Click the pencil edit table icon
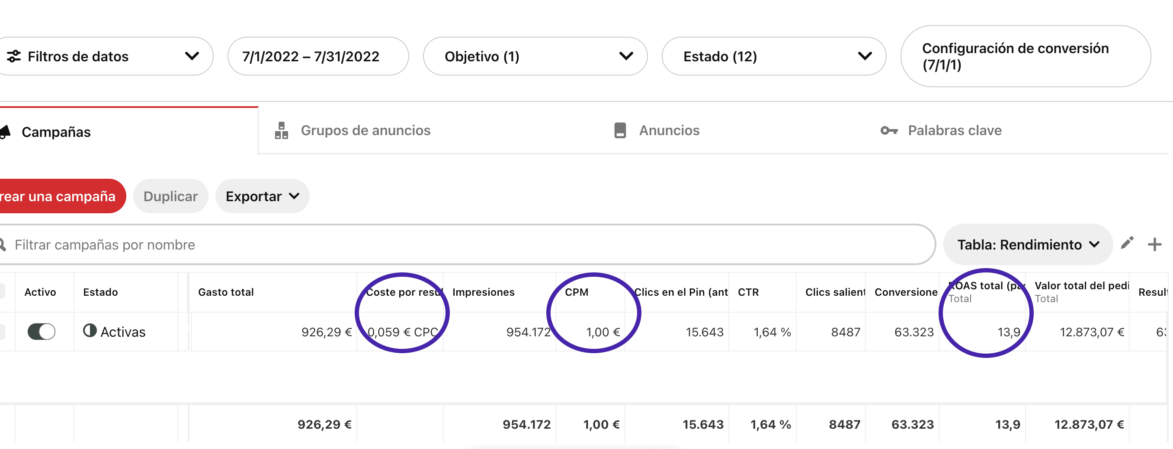Viewport: 1173px width, 449px height. pyautogui.click(x=1127, y=243)
